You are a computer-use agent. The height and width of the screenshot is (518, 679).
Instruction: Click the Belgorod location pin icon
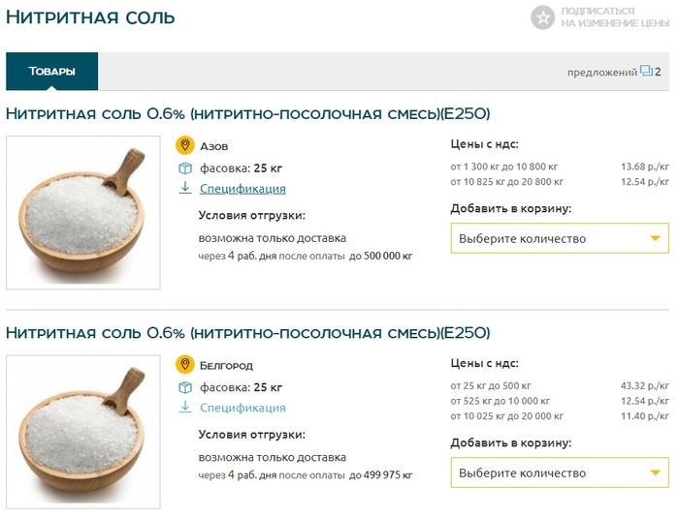[x=185, y=365]
